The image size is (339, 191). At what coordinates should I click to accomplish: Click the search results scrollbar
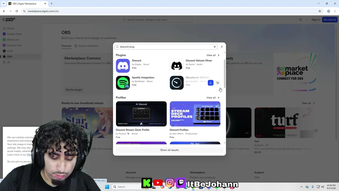pyautogui.click(x=225, y=74)
